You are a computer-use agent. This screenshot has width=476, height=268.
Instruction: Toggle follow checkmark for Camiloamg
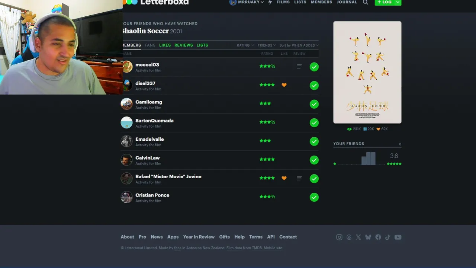point(314,104)
